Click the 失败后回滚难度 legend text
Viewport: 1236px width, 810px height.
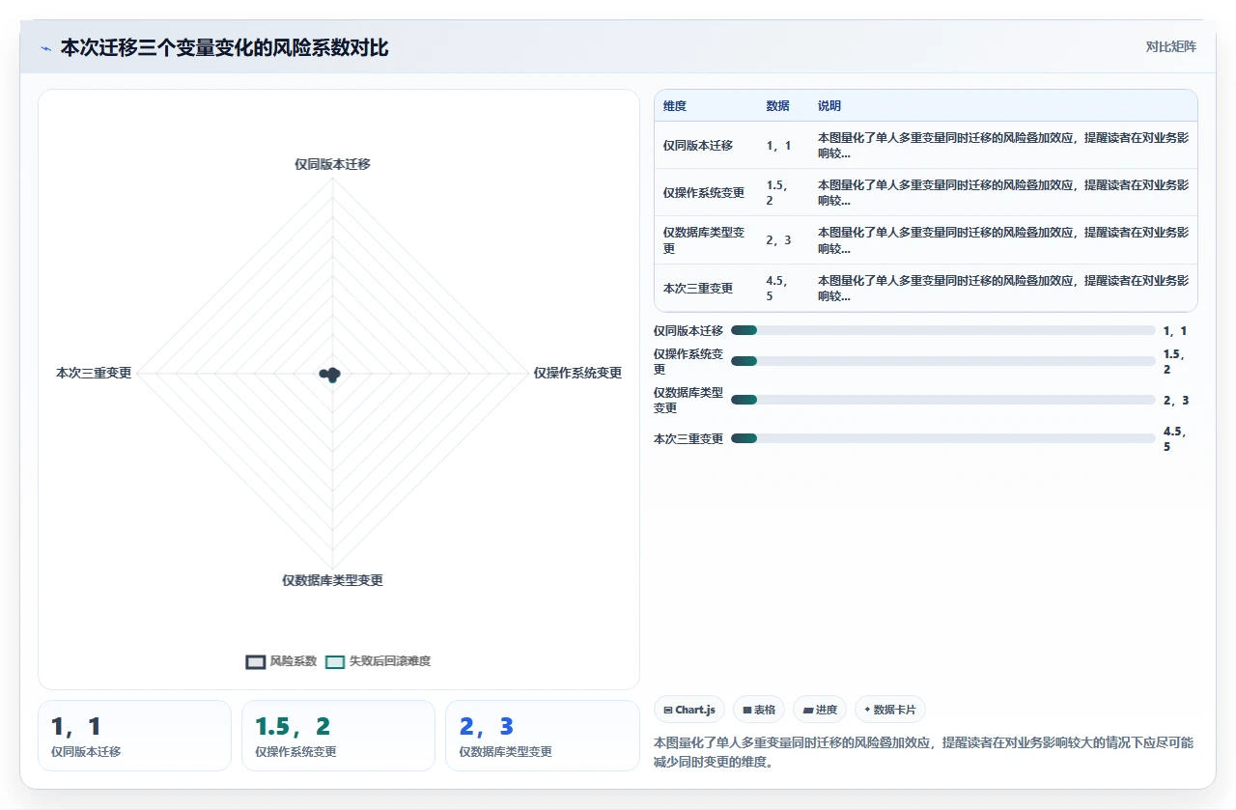click(x=390, y=661)
